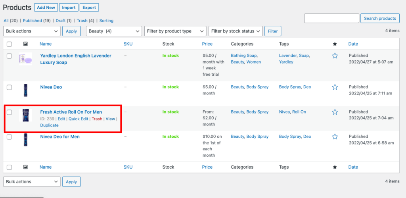Click image column icon in table header

[25, 44]
